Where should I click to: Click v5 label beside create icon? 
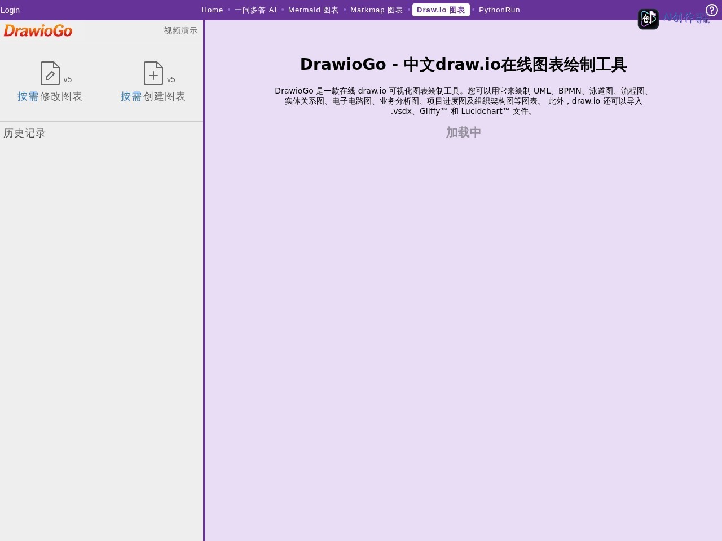pyautogui.click(x=171, y=79)
